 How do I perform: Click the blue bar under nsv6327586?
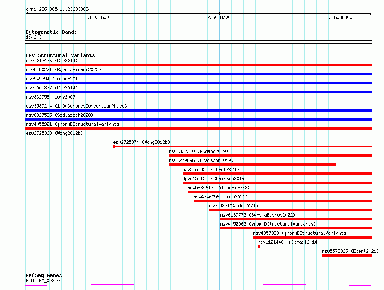[x=198, y=119]
